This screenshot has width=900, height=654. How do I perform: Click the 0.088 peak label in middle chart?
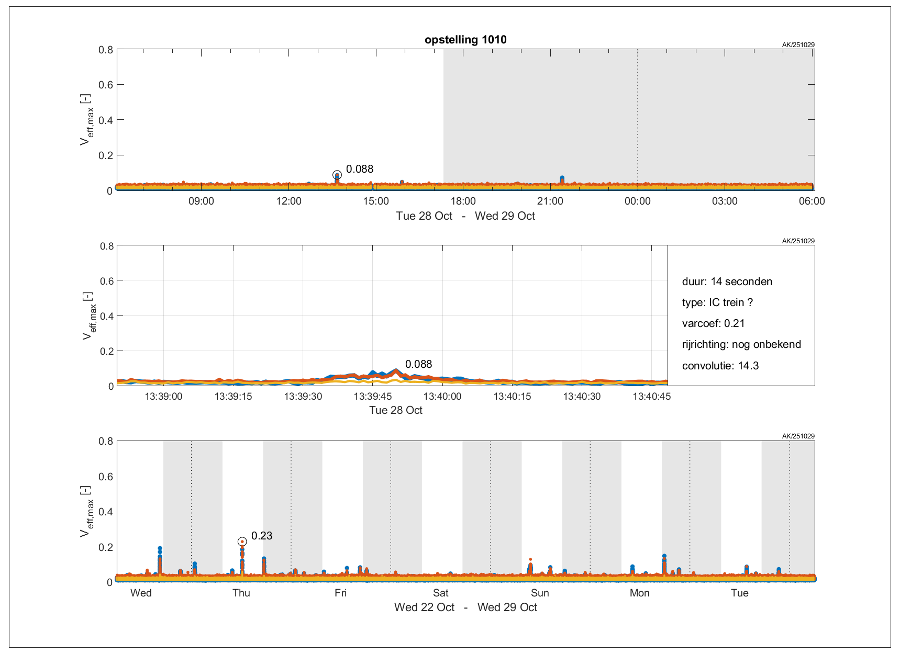[x=418, y=364]
